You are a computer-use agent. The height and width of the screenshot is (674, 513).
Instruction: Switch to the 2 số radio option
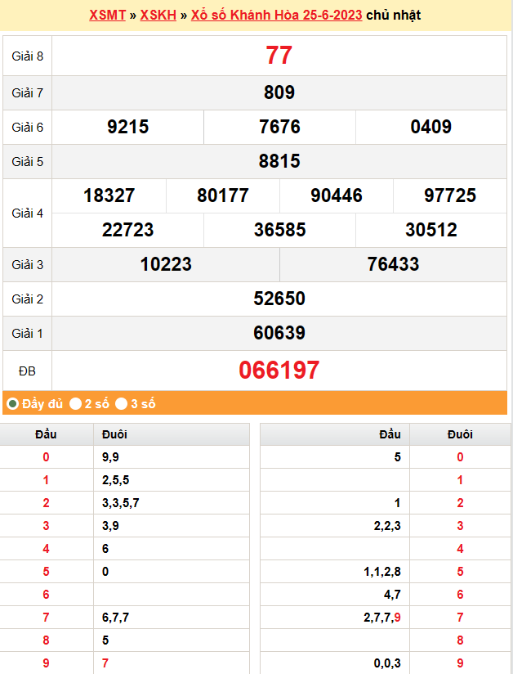(75, 403)
